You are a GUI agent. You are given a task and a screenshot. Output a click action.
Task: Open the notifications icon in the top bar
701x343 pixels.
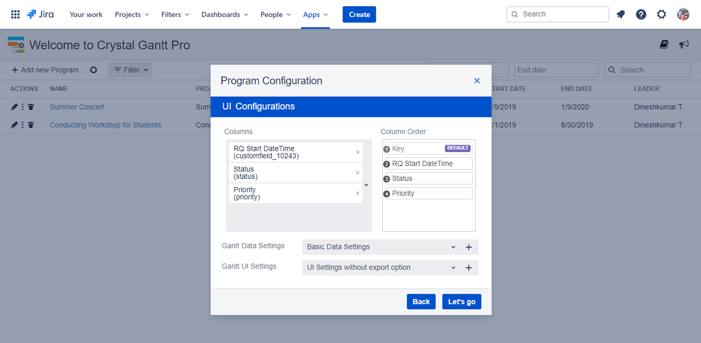coord(621,14)
